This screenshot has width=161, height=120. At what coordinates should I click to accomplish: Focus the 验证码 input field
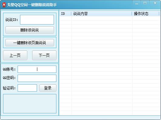pos(27,88)
